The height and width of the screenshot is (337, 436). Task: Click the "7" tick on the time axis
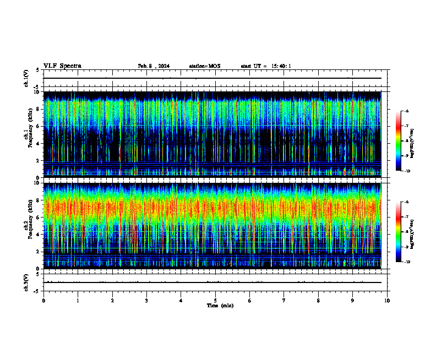(x=284, y=301)
